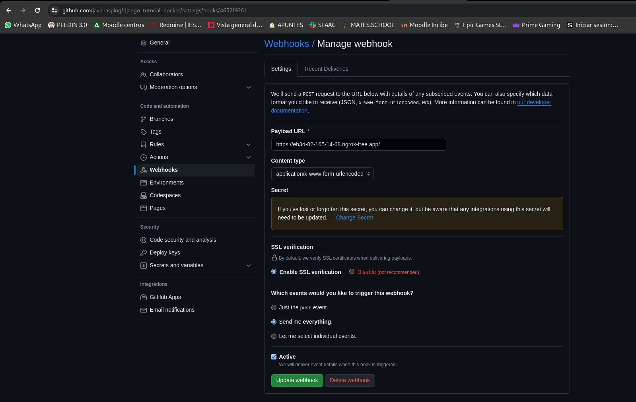This screenshot has width=636, height=402.
Task: Toggle the Active checkbox
Action: click(x=274, y=357)
